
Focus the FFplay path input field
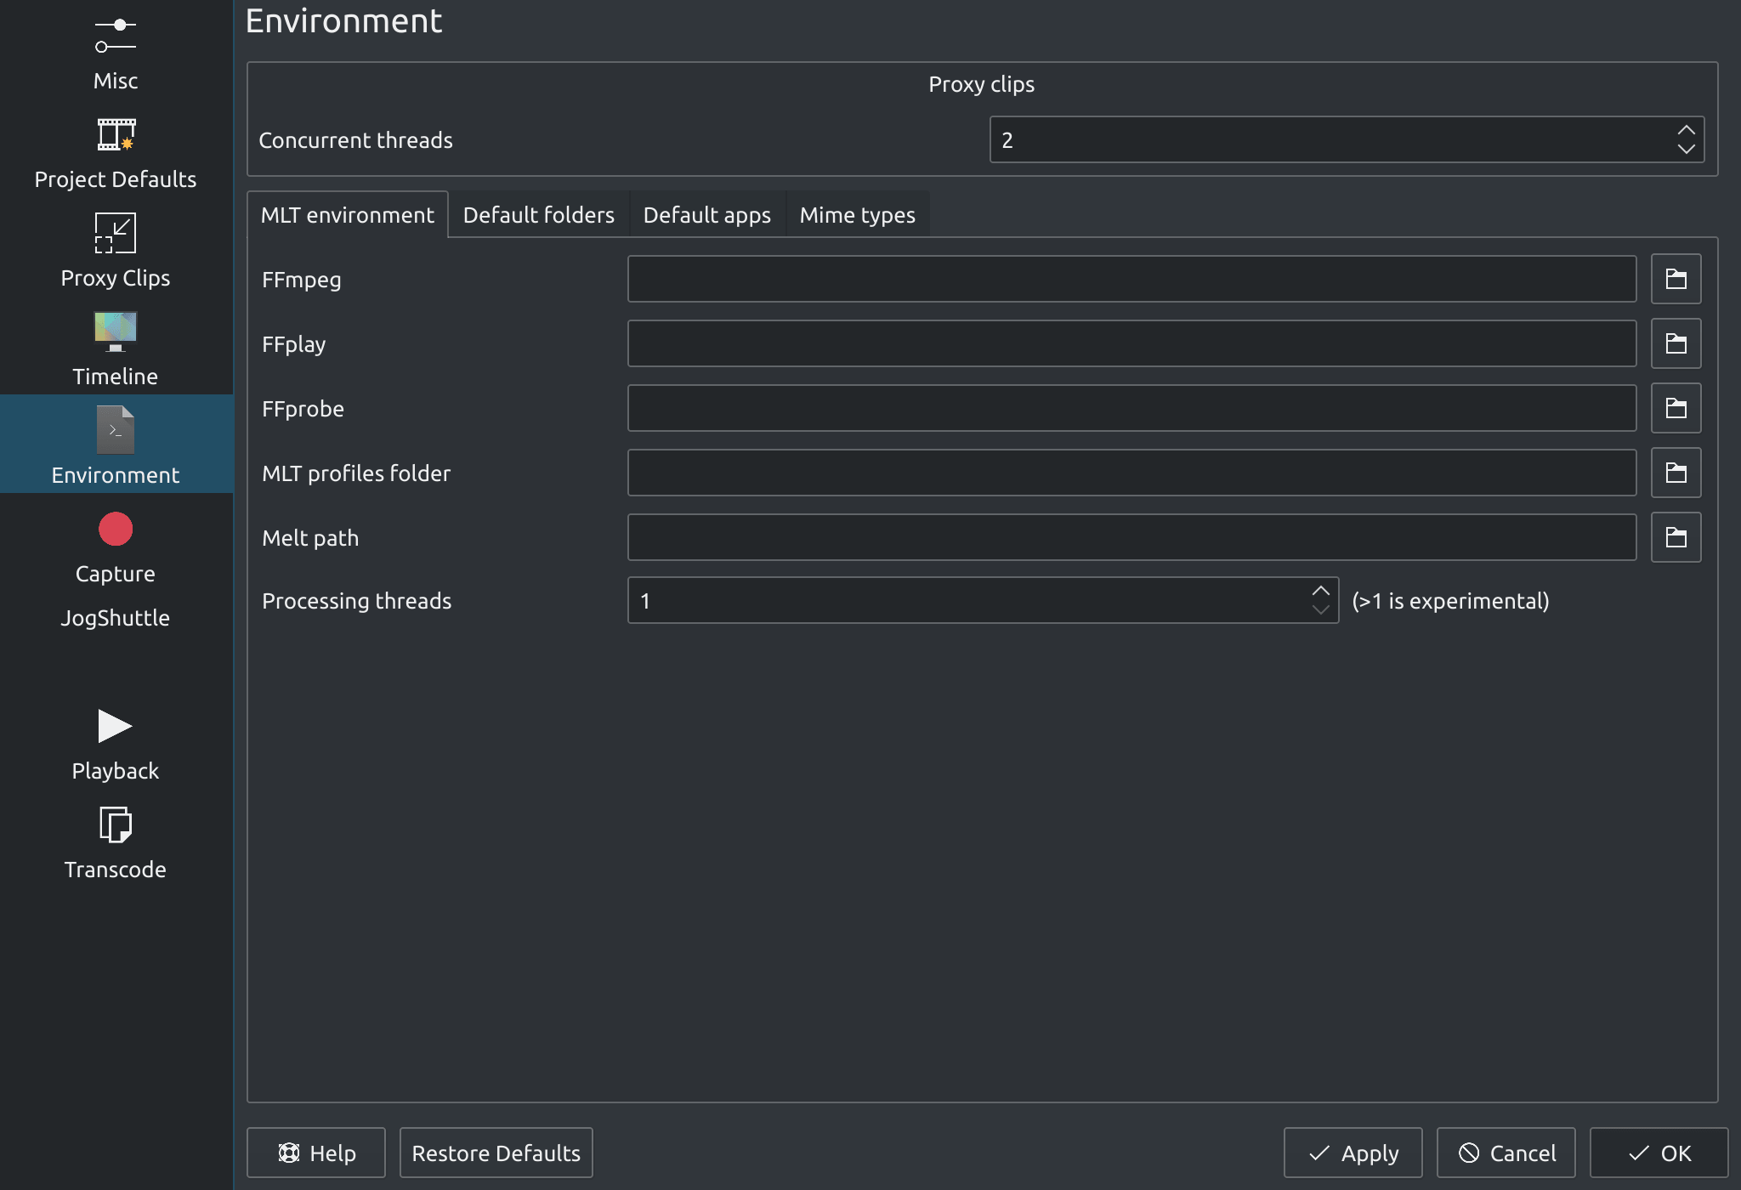coord(1131,343)
